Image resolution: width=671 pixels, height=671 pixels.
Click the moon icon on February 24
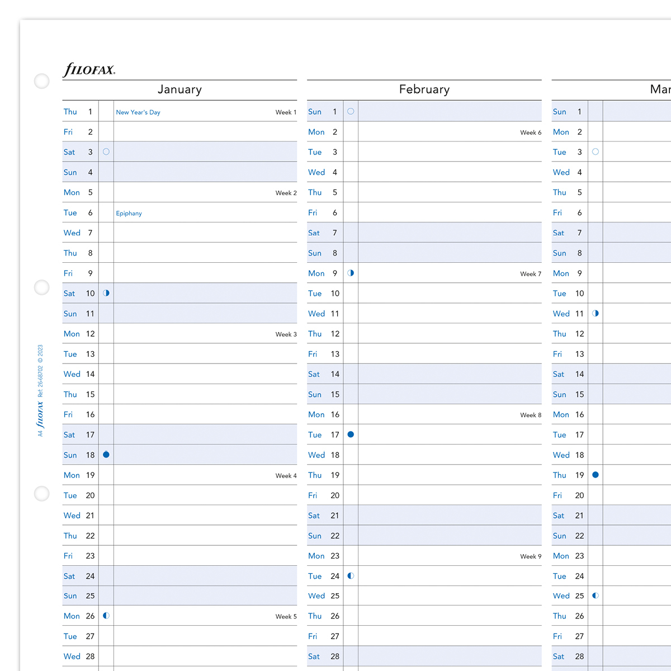[351, 575]
